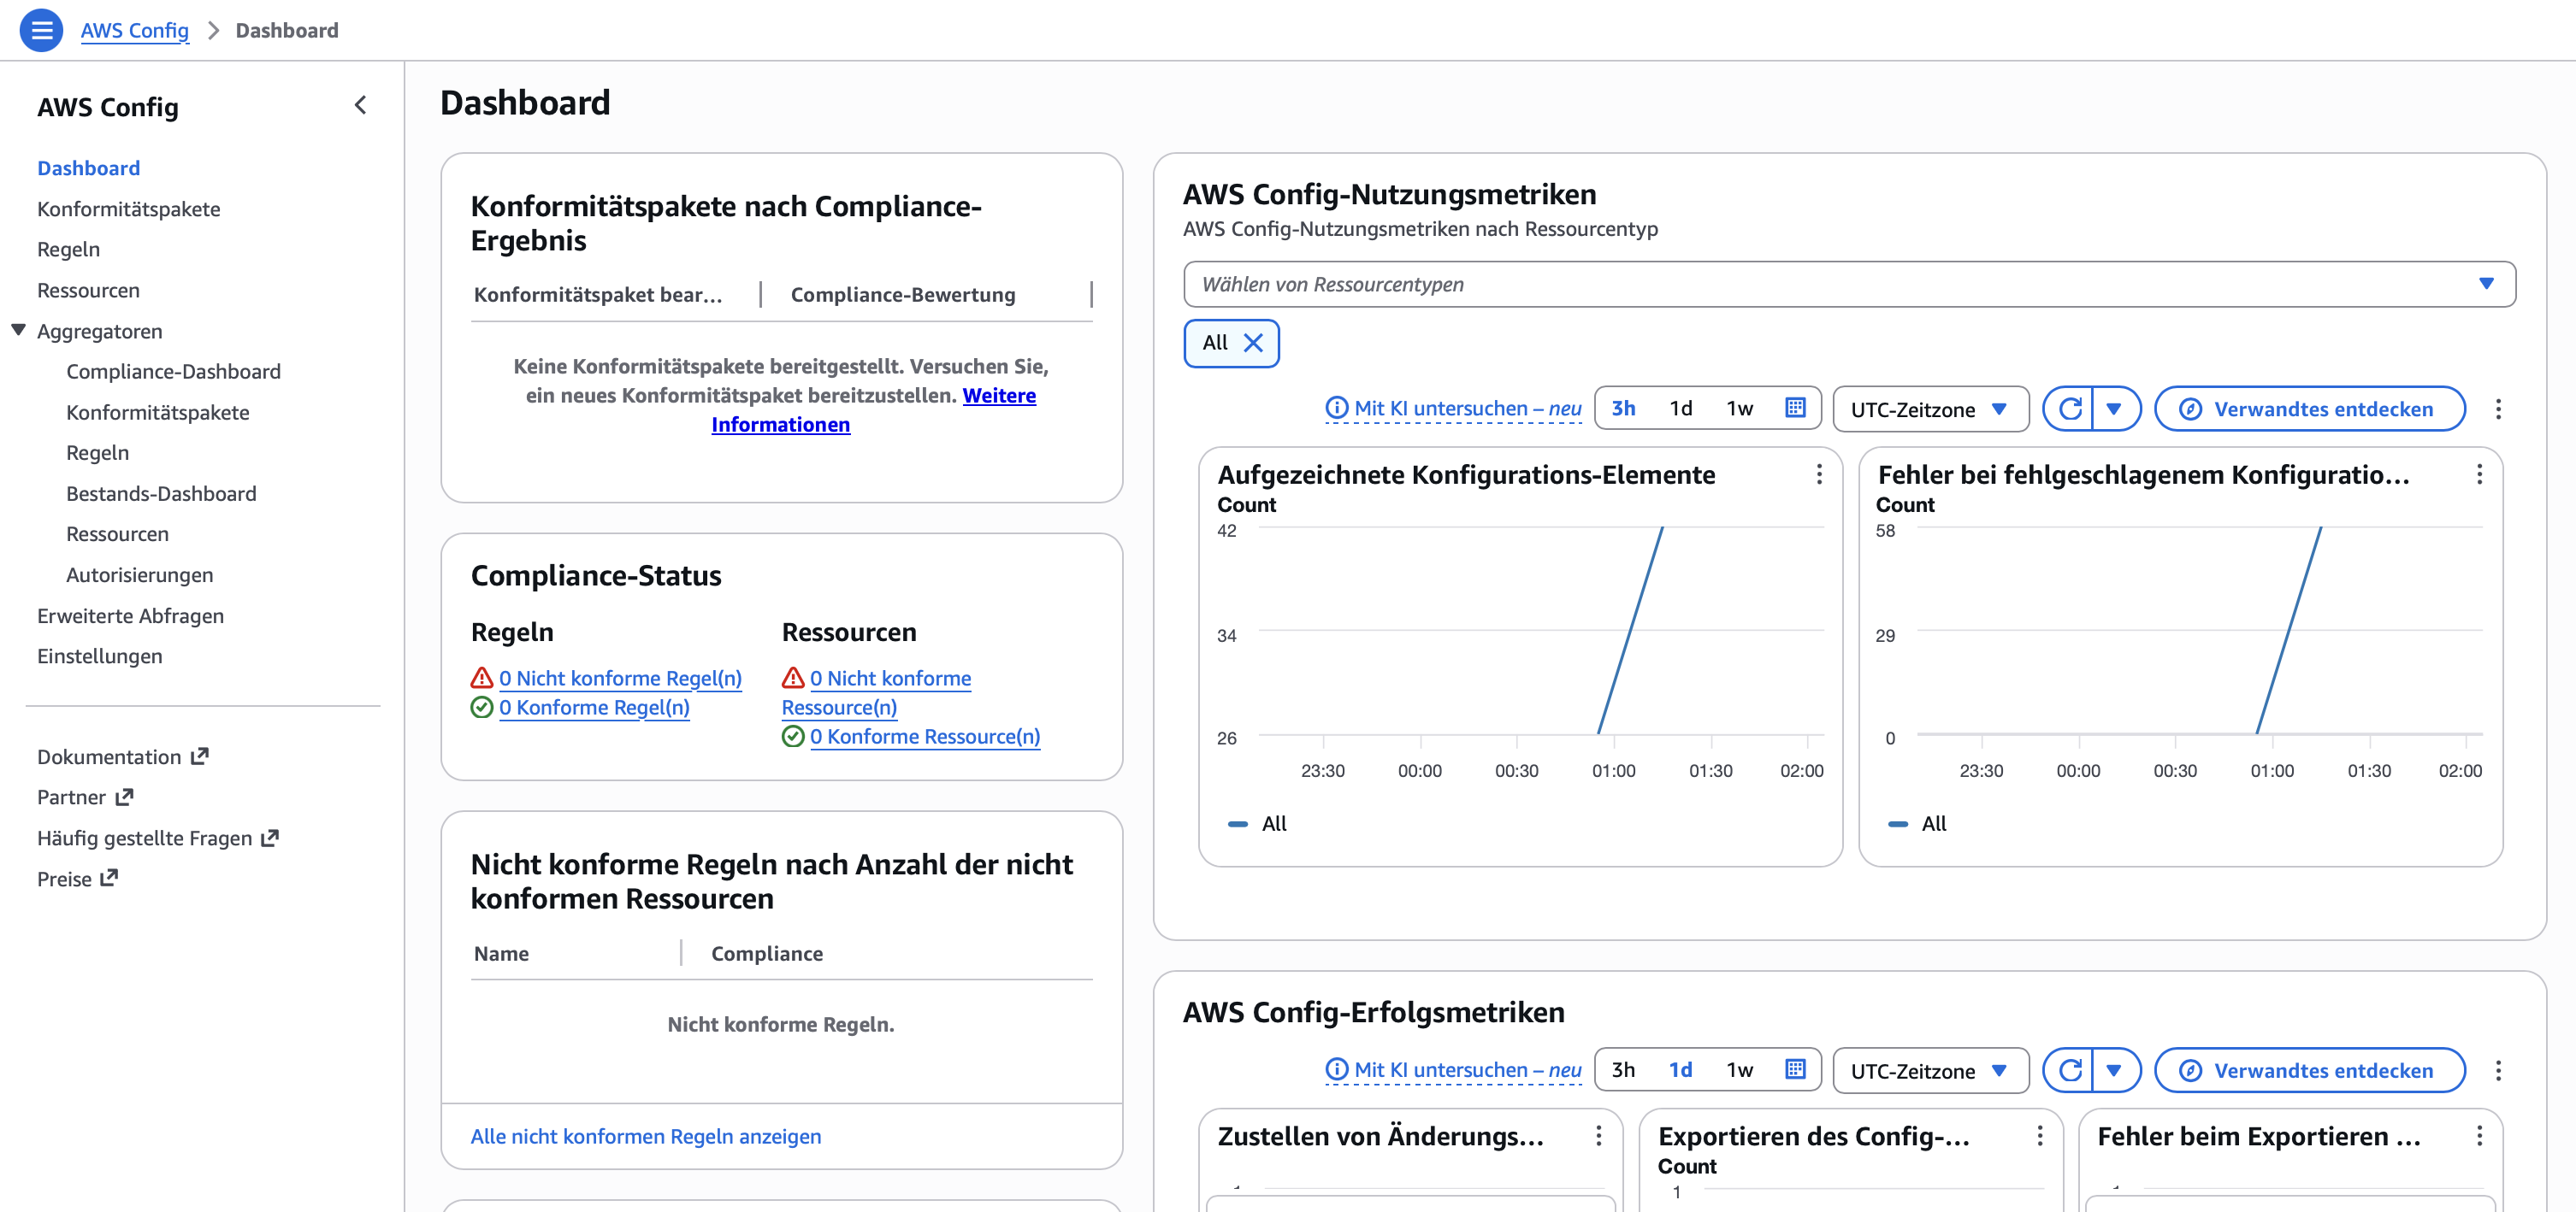The image size is (2576, 1212).
Task: Open refresh interval dropdown in Nutzungsmetriken
Action: [2114, 409]
